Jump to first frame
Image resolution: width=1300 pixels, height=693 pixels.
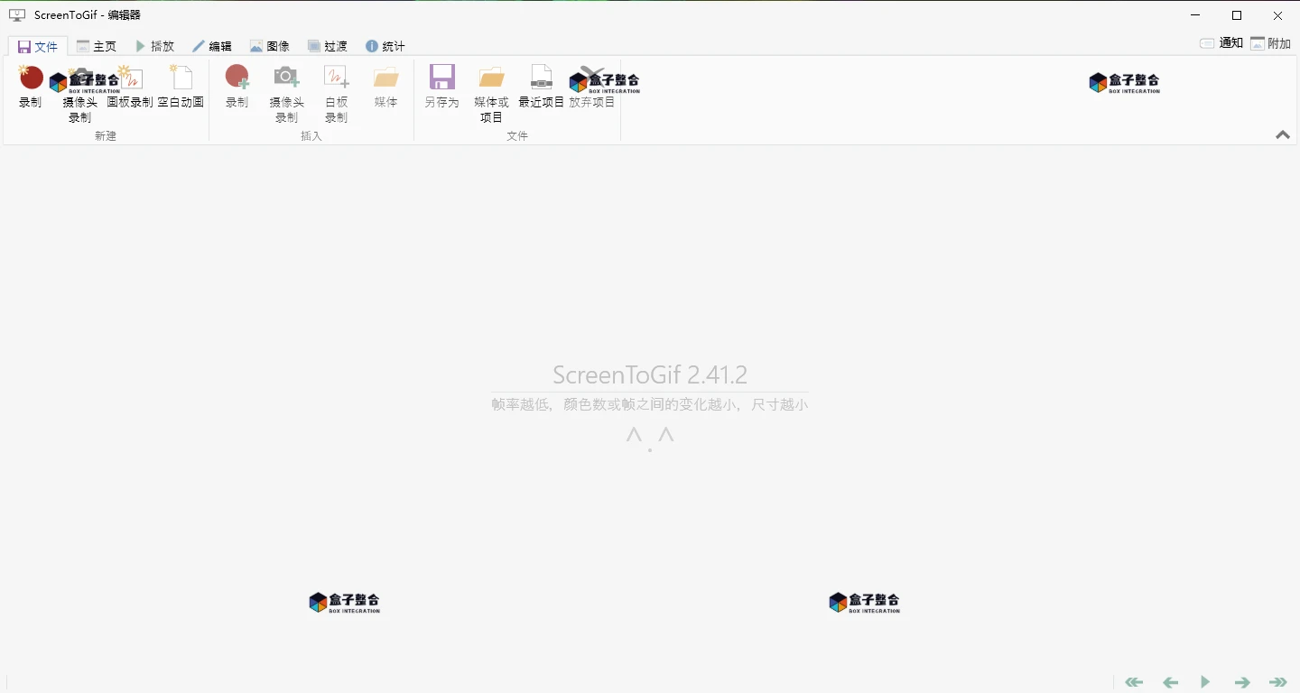pyautogui.click(x=1134, y=682)
